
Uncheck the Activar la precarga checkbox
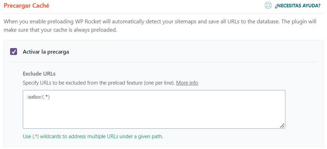point(14,52)
